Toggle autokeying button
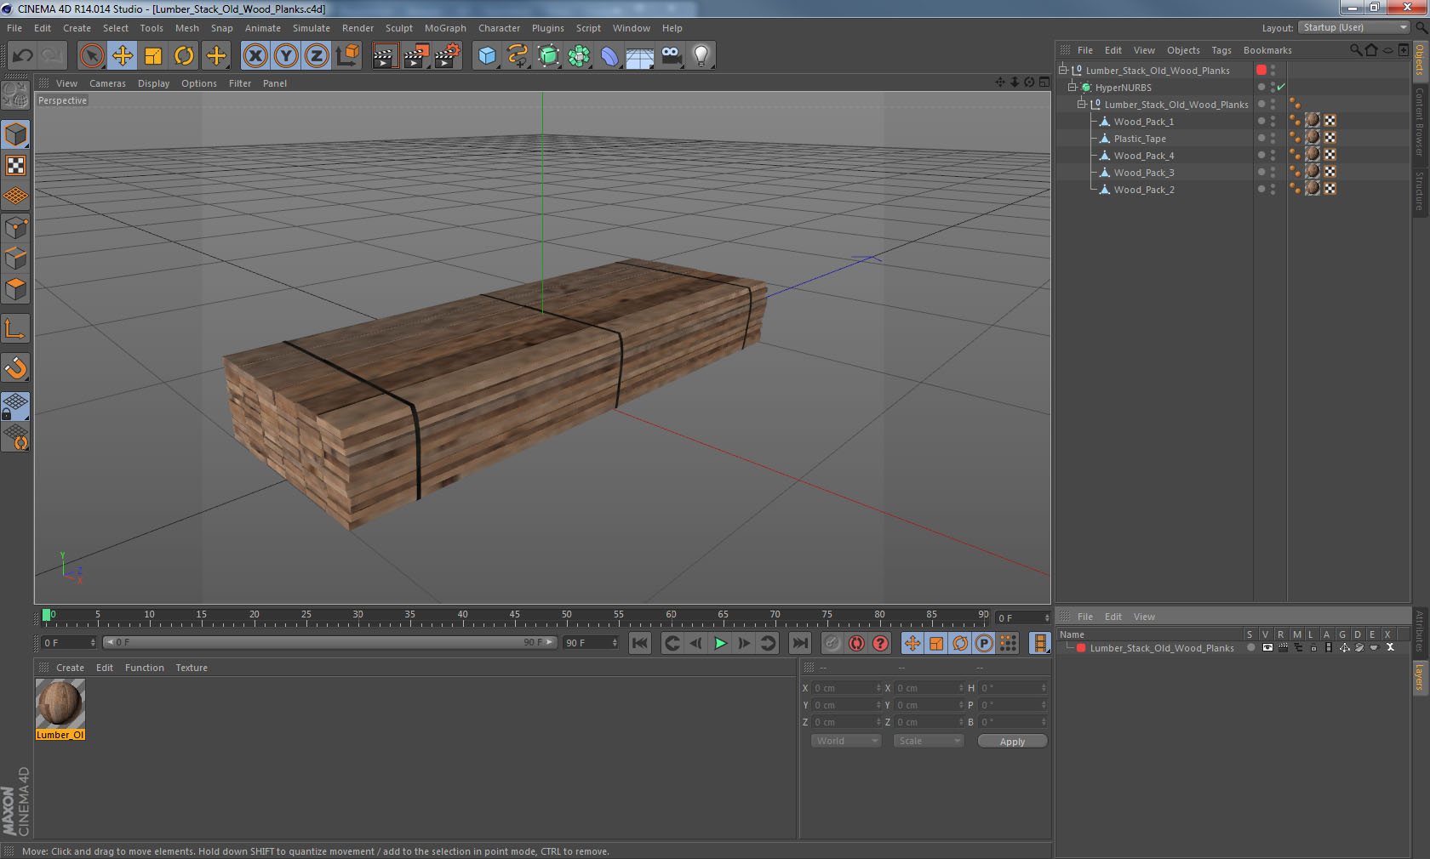 click(856, 643)
